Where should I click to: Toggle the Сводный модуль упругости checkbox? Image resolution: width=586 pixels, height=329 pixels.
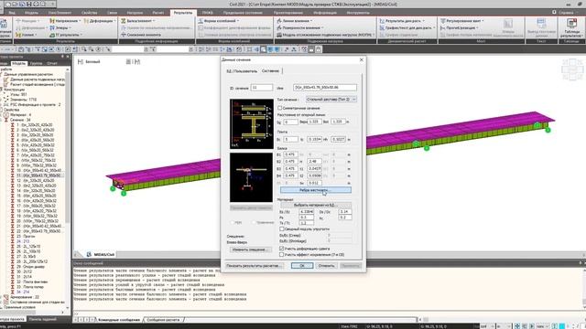[282, 229]
